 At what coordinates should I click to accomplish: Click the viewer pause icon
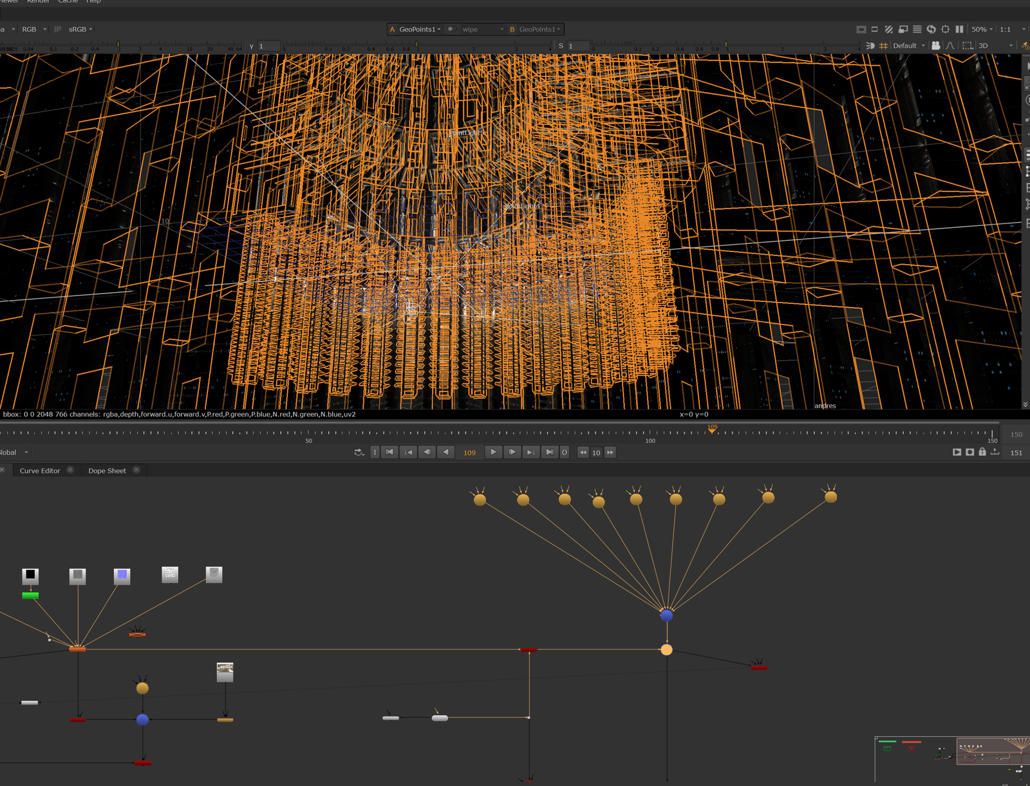click(x=959, y=29)
